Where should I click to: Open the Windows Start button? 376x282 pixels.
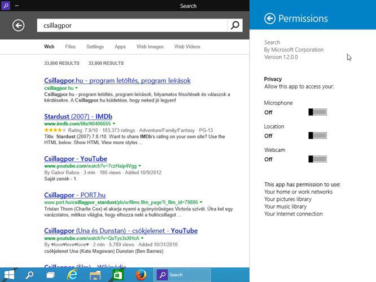(x=9, y=275)
